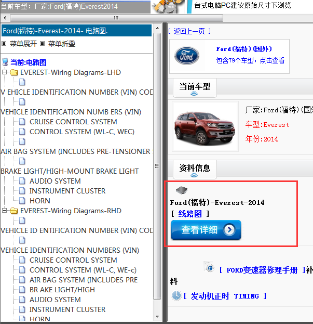Image resolution: width=313 pixels, height=324 pixels.
Task: Open HORN under LHD folder
Action: (x=40, y=201)
